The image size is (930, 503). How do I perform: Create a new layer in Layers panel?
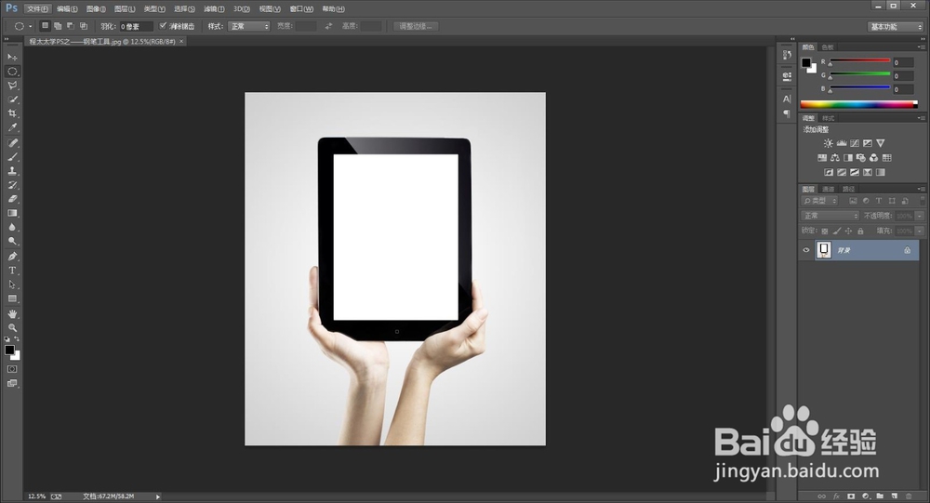click(x=895, y=496)
